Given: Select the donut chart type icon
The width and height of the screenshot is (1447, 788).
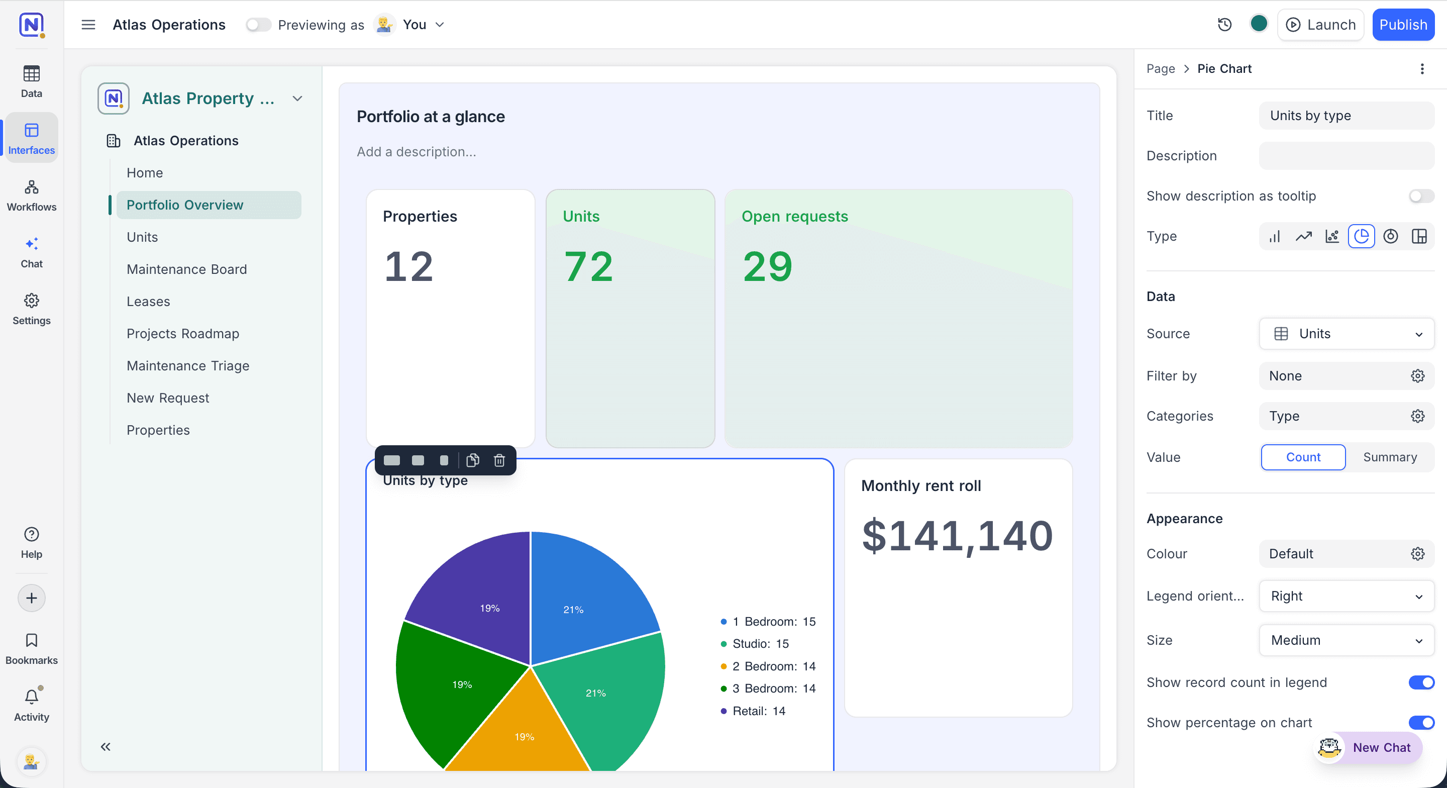Looking at the screenshot, I should point(1390,236).
